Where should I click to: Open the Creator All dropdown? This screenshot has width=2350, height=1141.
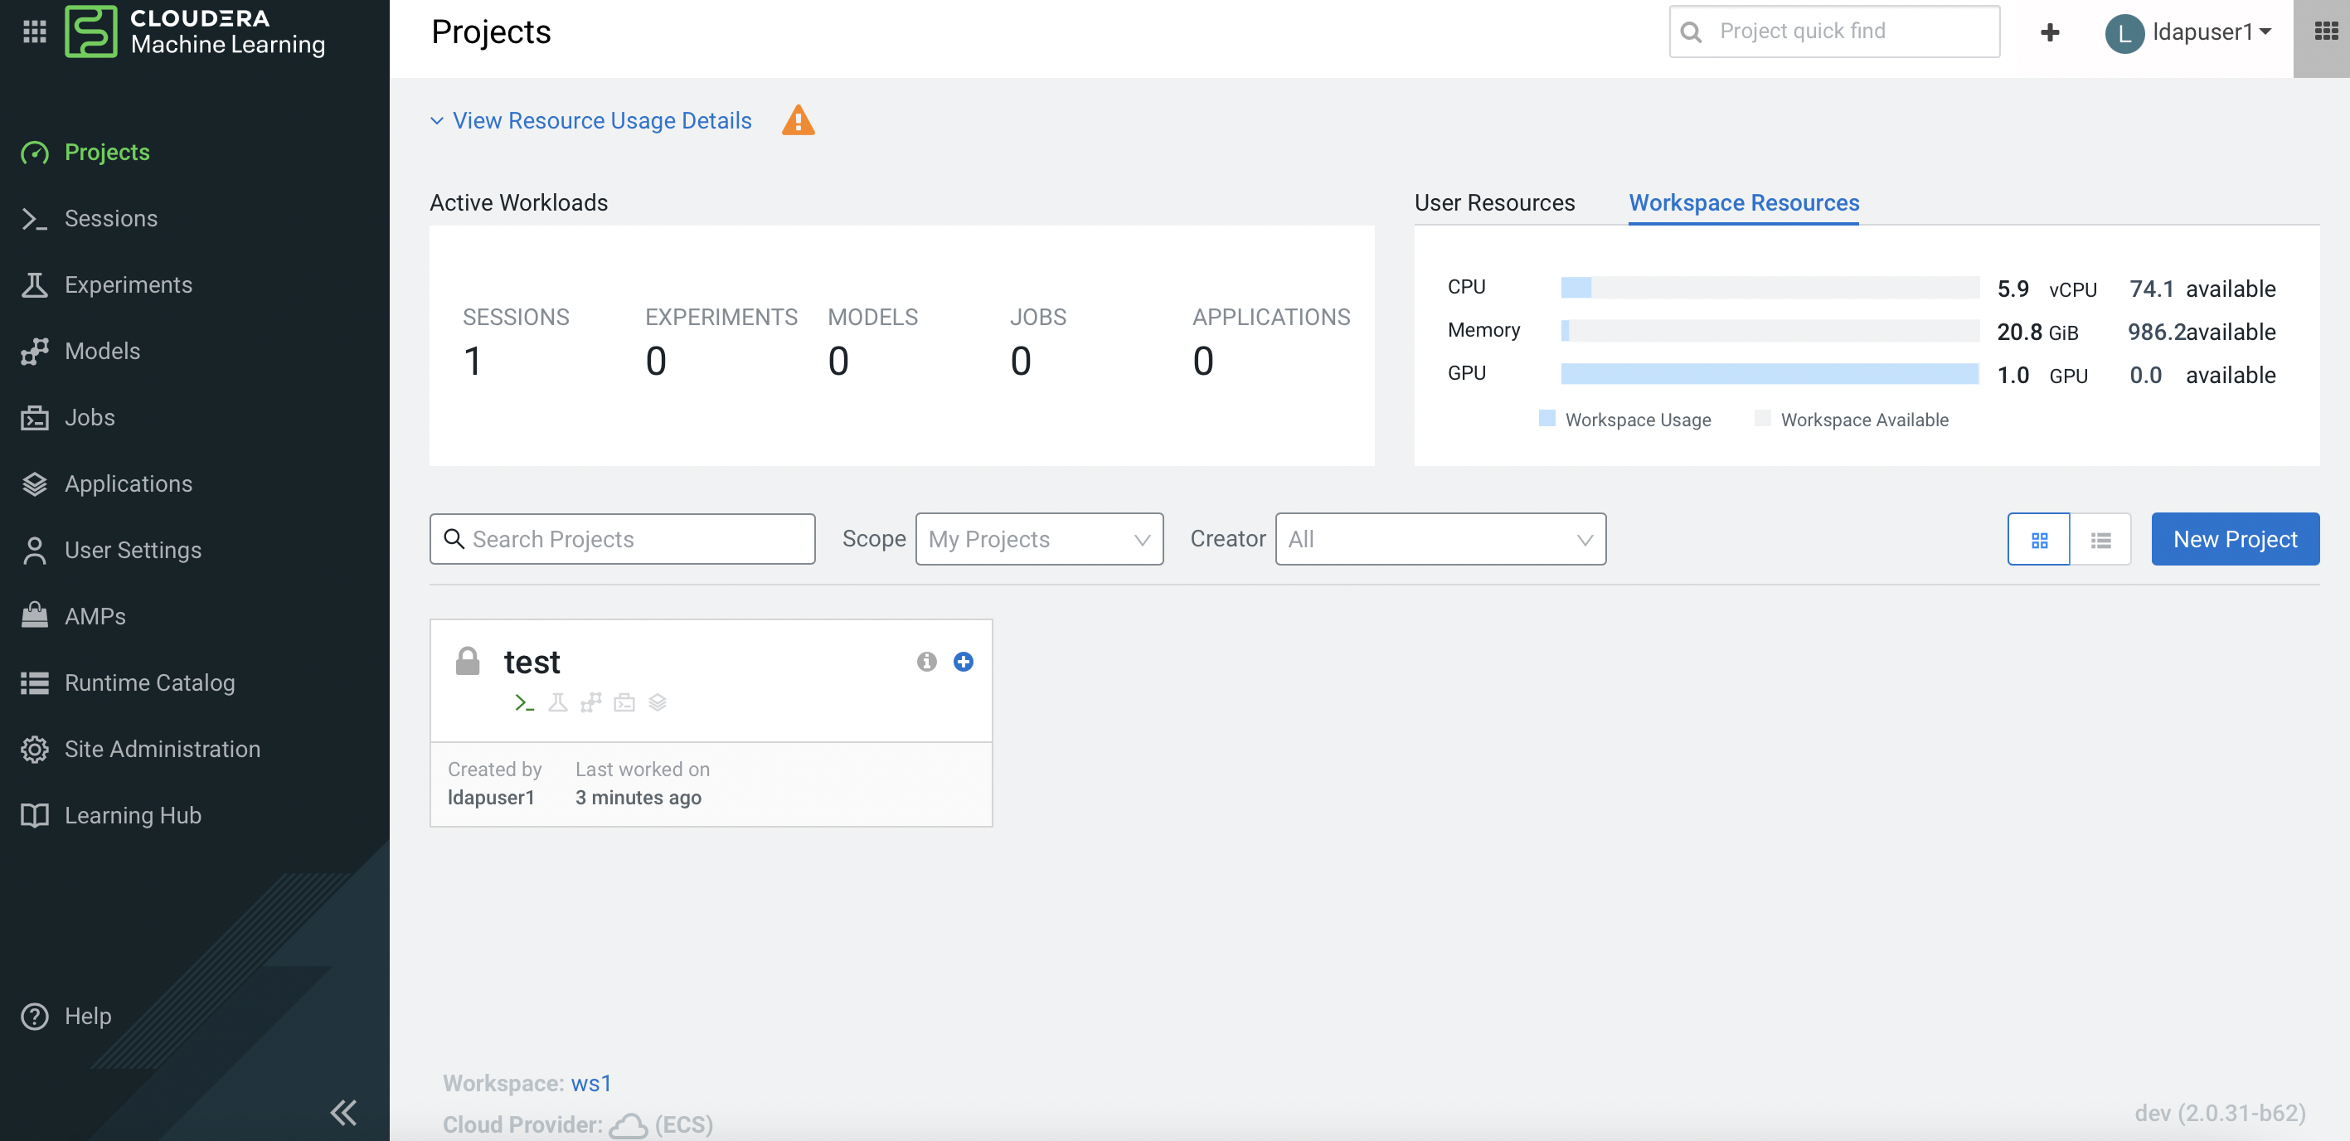(1439, 539)
